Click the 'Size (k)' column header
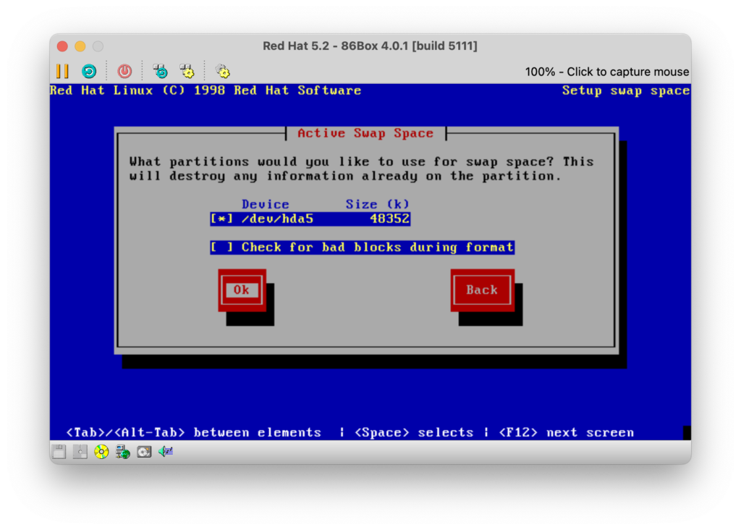This screenshot has height=530, width=741. pos(377,204)
